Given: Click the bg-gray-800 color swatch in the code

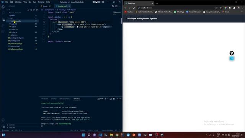Looking at the screenshot, I should [71, 22].
